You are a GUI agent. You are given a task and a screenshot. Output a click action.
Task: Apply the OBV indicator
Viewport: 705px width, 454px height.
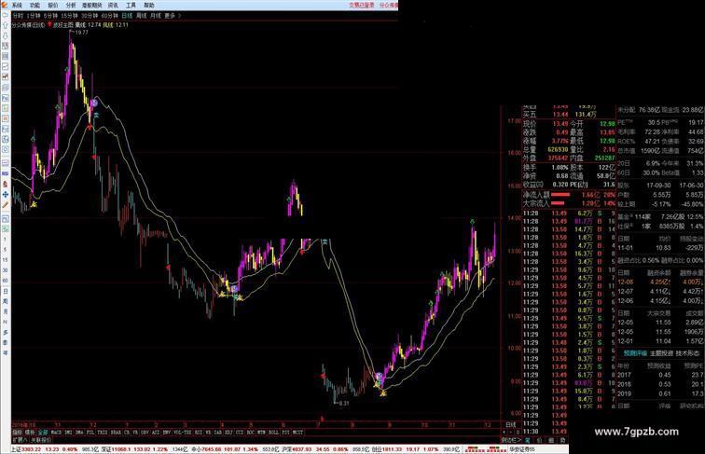(x=145, y=433)
